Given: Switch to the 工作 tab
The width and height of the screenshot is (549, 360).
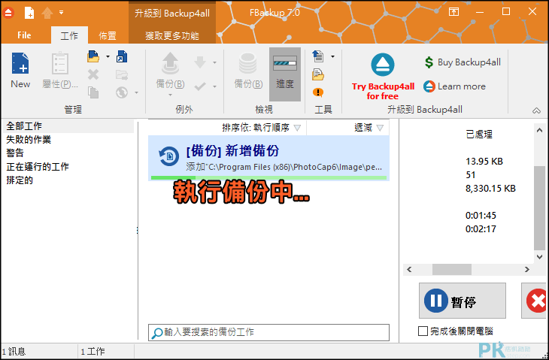Looking at the screenshot, I should [69, 35].
